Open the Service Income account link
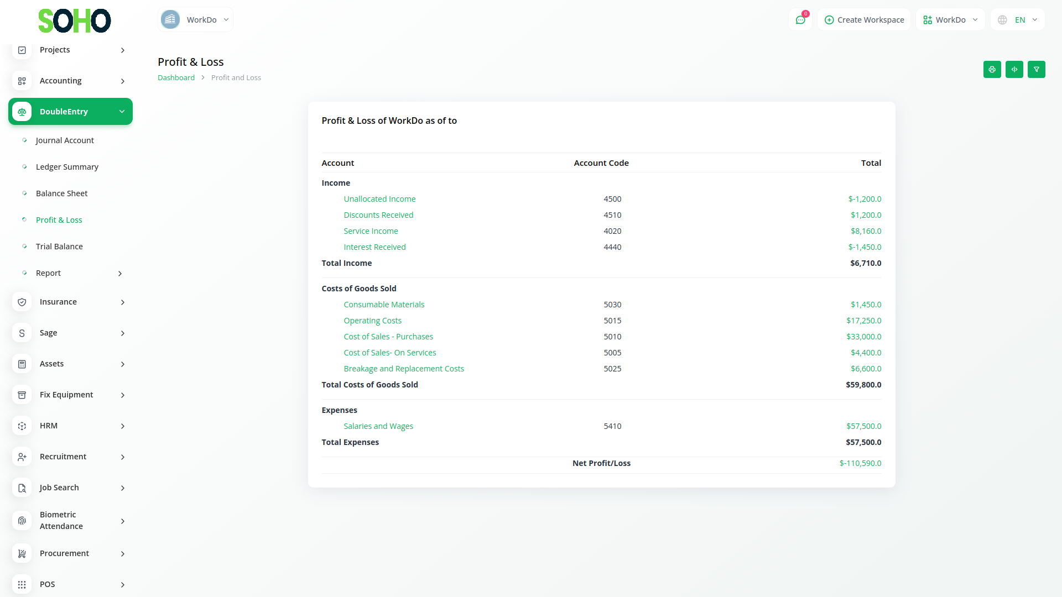 pyautogui.click(x=371, y=231)
